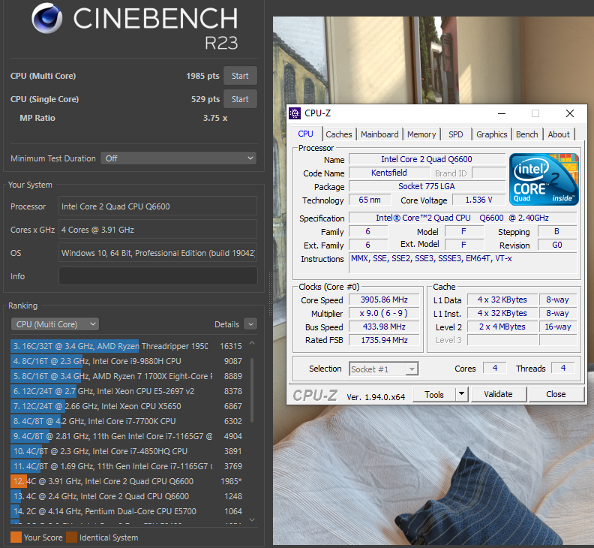Click the Multiplier value x 9.0
Viewport: 594px width, 548px height.
point(384,313)
